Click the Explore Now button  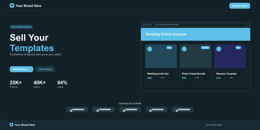[240, 6]
